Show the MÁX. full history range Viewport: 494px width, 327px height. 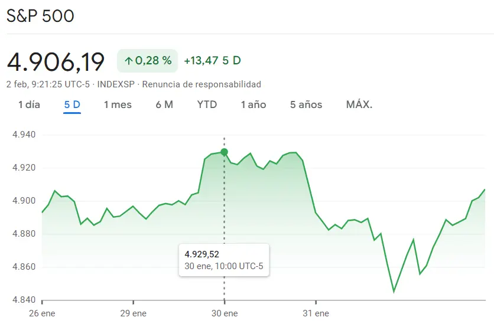pyautogui.click(x=359, y=105)
